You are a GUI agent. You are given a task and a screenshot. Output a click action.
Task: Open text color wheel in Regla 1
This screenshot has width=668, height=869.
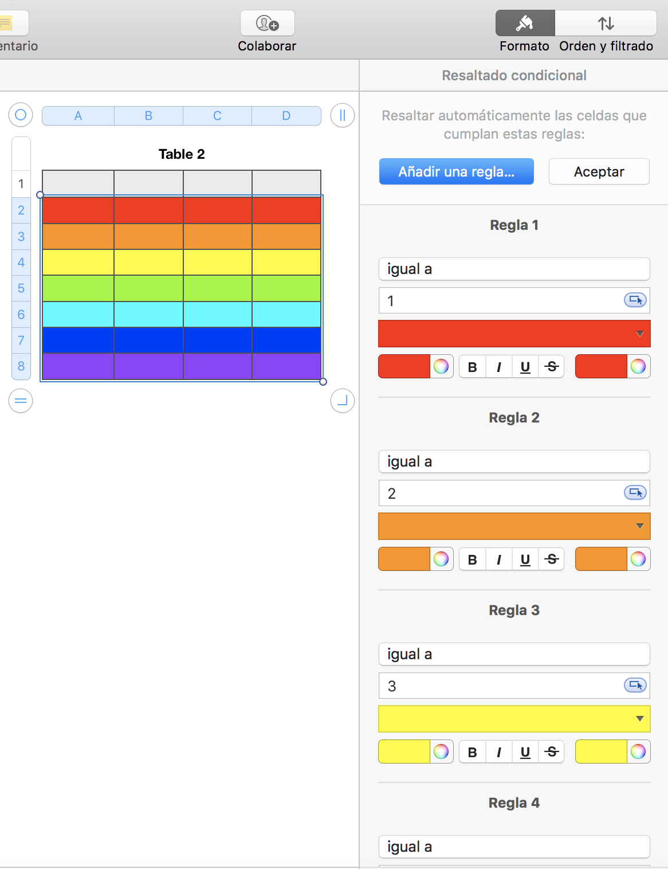point(441,367)
